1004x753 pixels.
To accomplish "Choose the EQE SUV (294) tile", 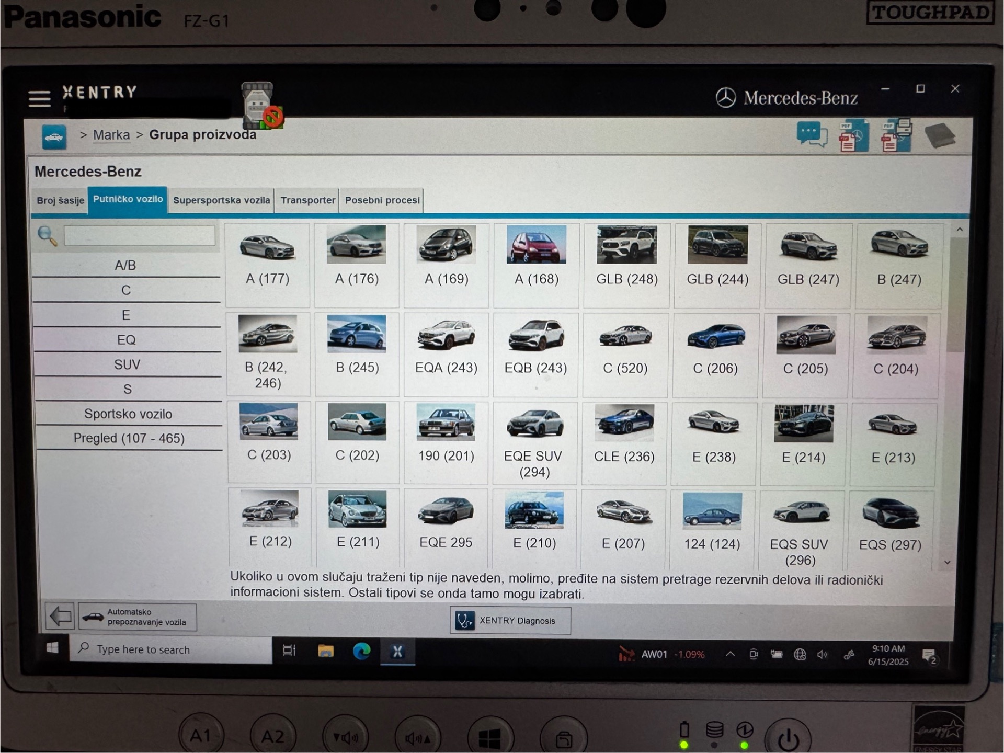I will click(x=534, y=442).
